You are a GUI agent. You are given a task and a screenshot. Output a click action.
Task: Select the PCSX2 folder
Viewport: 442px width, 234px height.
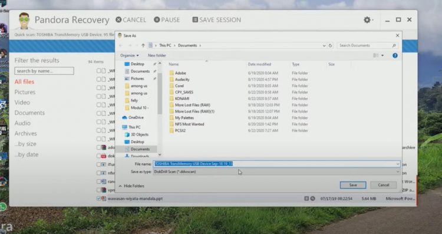(x=180, y=130)
